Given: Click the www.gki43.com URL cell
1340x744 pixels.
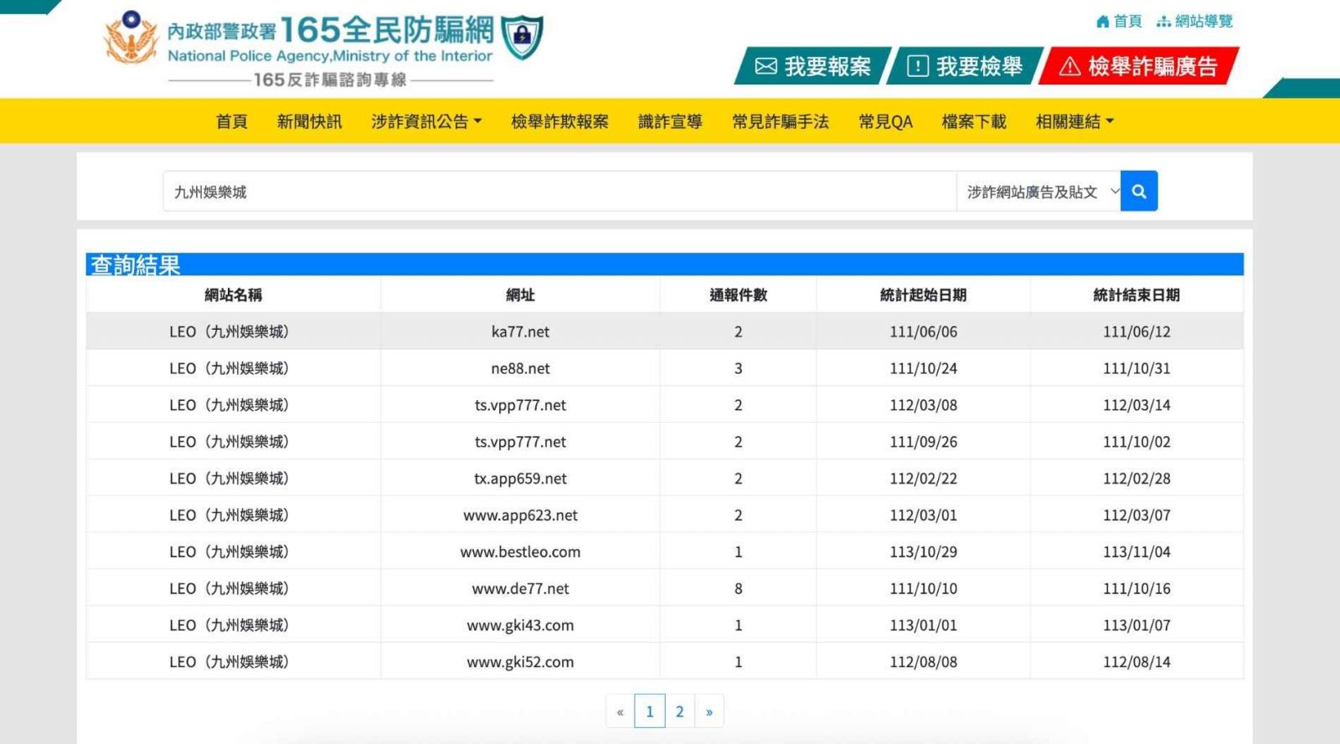Looking at the screenshot, I should (520, 626).
